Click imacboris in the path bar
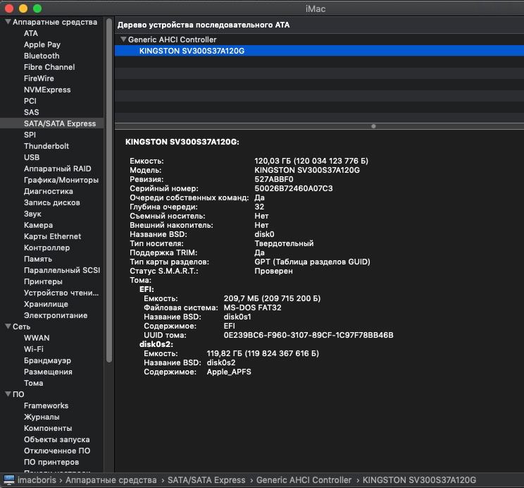Image resolution: width=524 pixels, height=488 pixels. tap(37, 480)
